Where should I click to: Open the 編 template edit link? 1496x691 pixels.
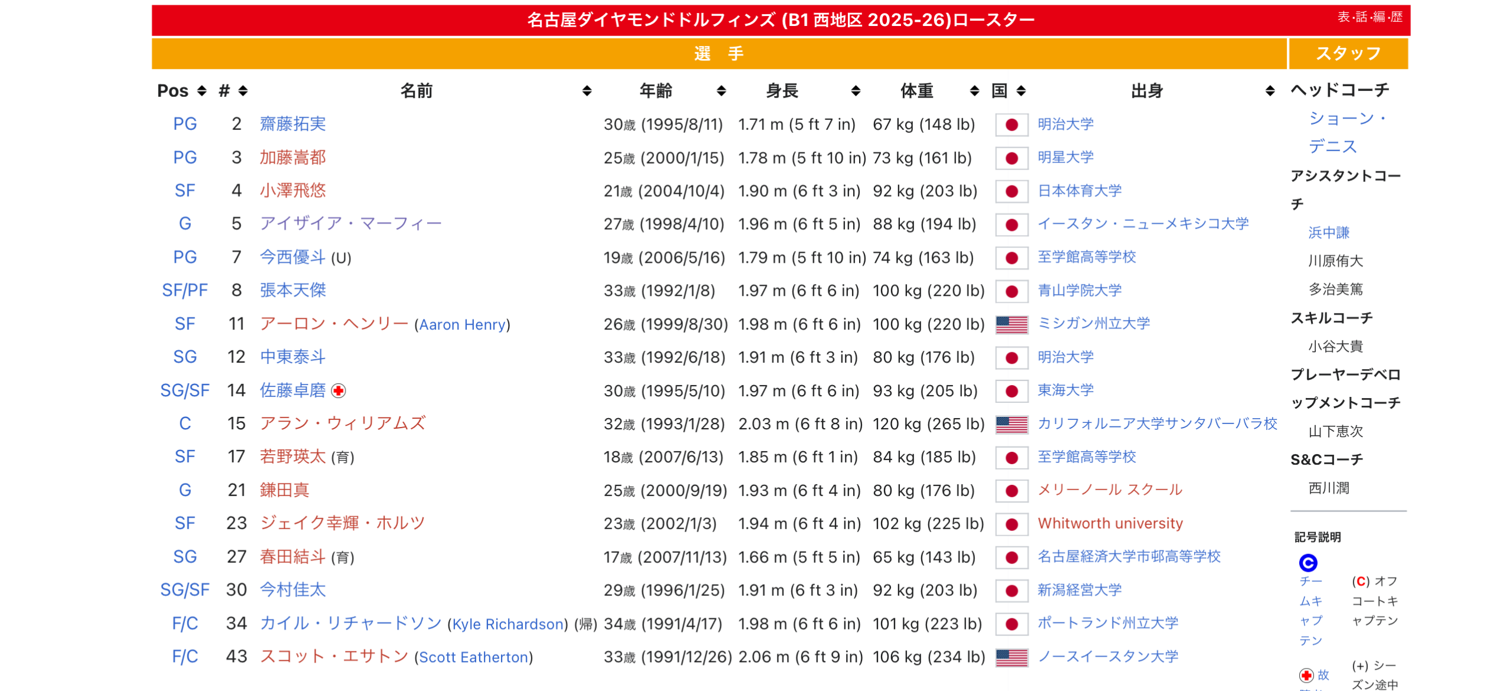pyautogui.click(x=1378, y=17)
